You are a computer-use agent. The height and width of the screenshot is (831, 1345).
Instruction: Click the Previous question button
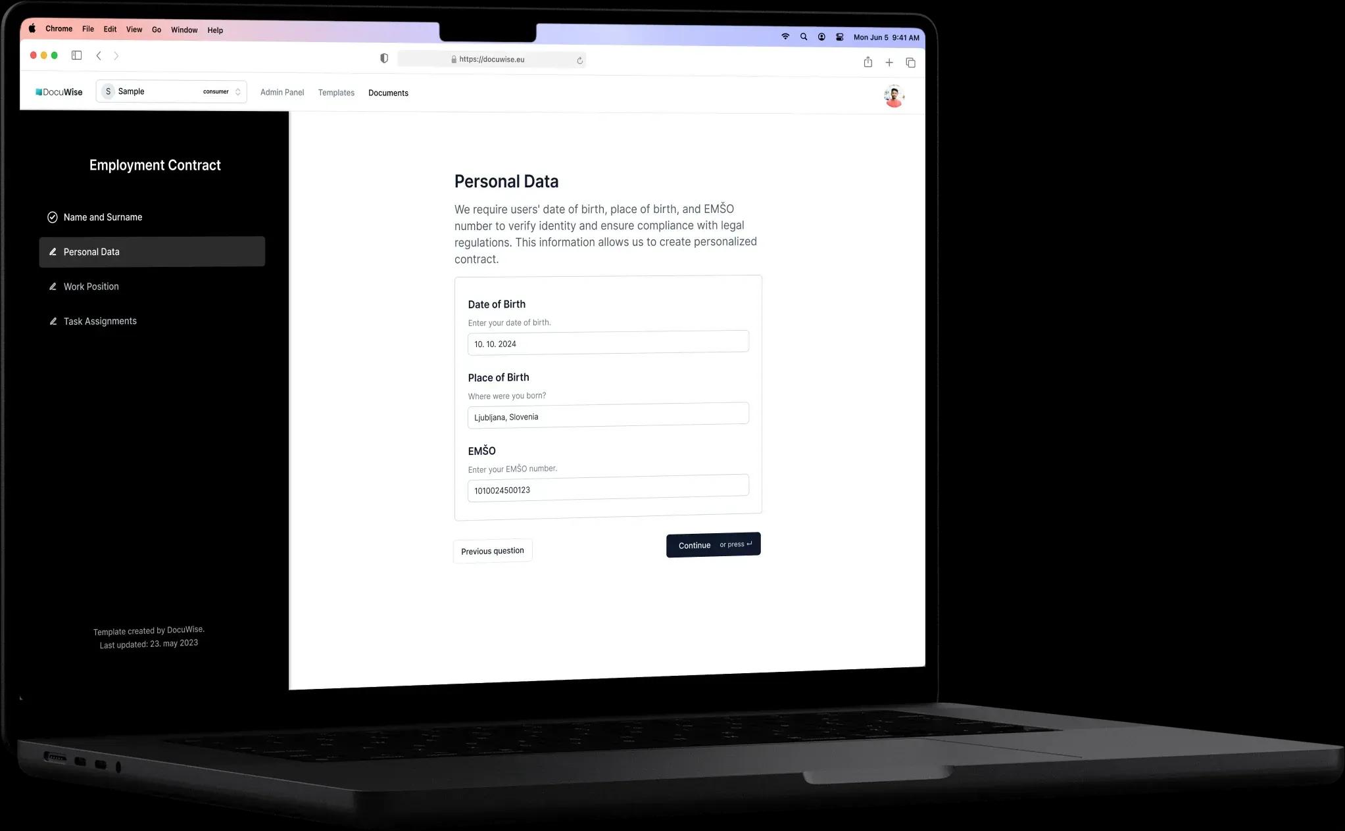492,550
